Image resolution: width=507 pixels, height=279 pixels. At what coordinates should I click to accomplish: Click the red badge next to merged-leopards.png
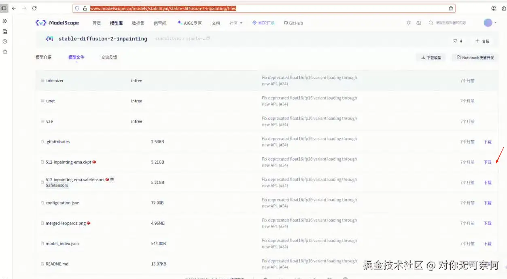coord(89,223)
